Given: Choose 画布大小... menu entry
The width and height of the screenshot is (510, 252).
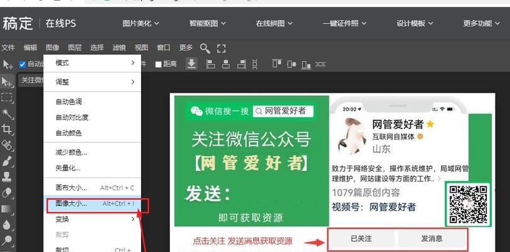Looking at the screenshot, I should pyautogui.click(x=93, y=188).
